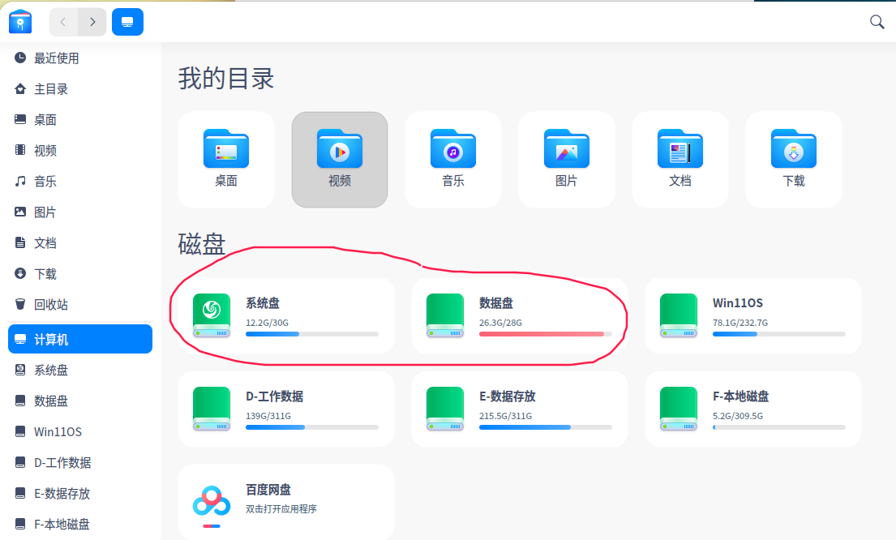Navigate back using the back arrow
The width and height of the screenshot is (896, 540).
[x=62, y=22]
